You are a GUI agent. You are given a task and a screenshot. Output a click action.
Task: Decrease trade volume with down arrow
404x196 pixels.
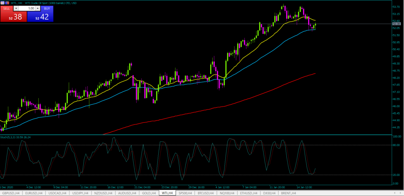point(16,8)
